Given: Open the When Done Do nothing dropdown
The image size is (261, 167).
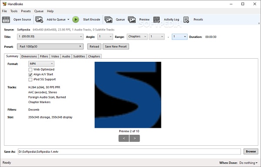Looking at the screenshot, I should tap(248, 163).
